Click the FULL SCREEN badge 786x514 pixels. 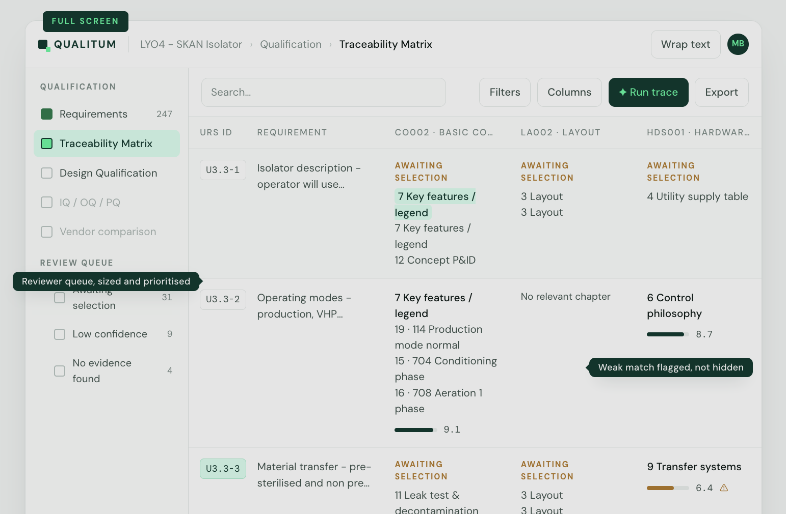(86, 21)
